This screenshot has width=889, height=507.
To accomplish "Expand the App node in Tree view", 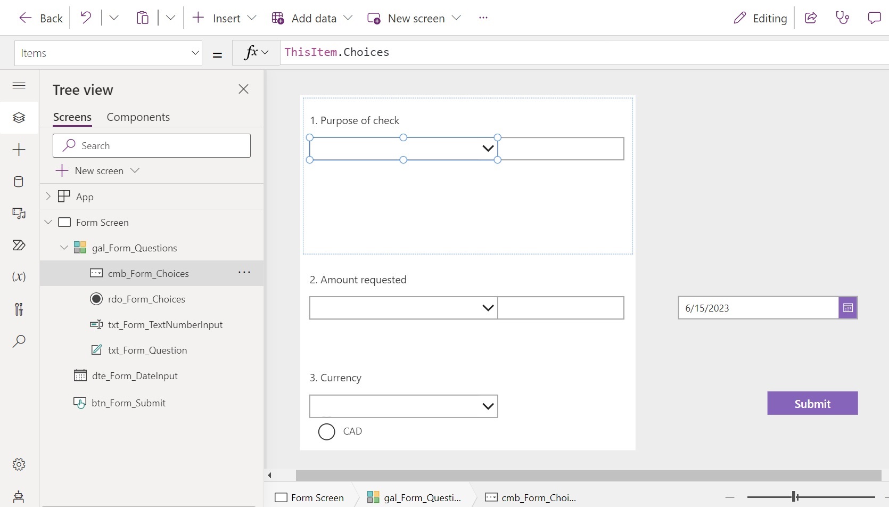I will (x=48, y=196).
